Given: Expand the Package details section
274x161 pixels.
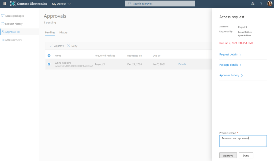Looking at the screenshot, I should point(230,65).
